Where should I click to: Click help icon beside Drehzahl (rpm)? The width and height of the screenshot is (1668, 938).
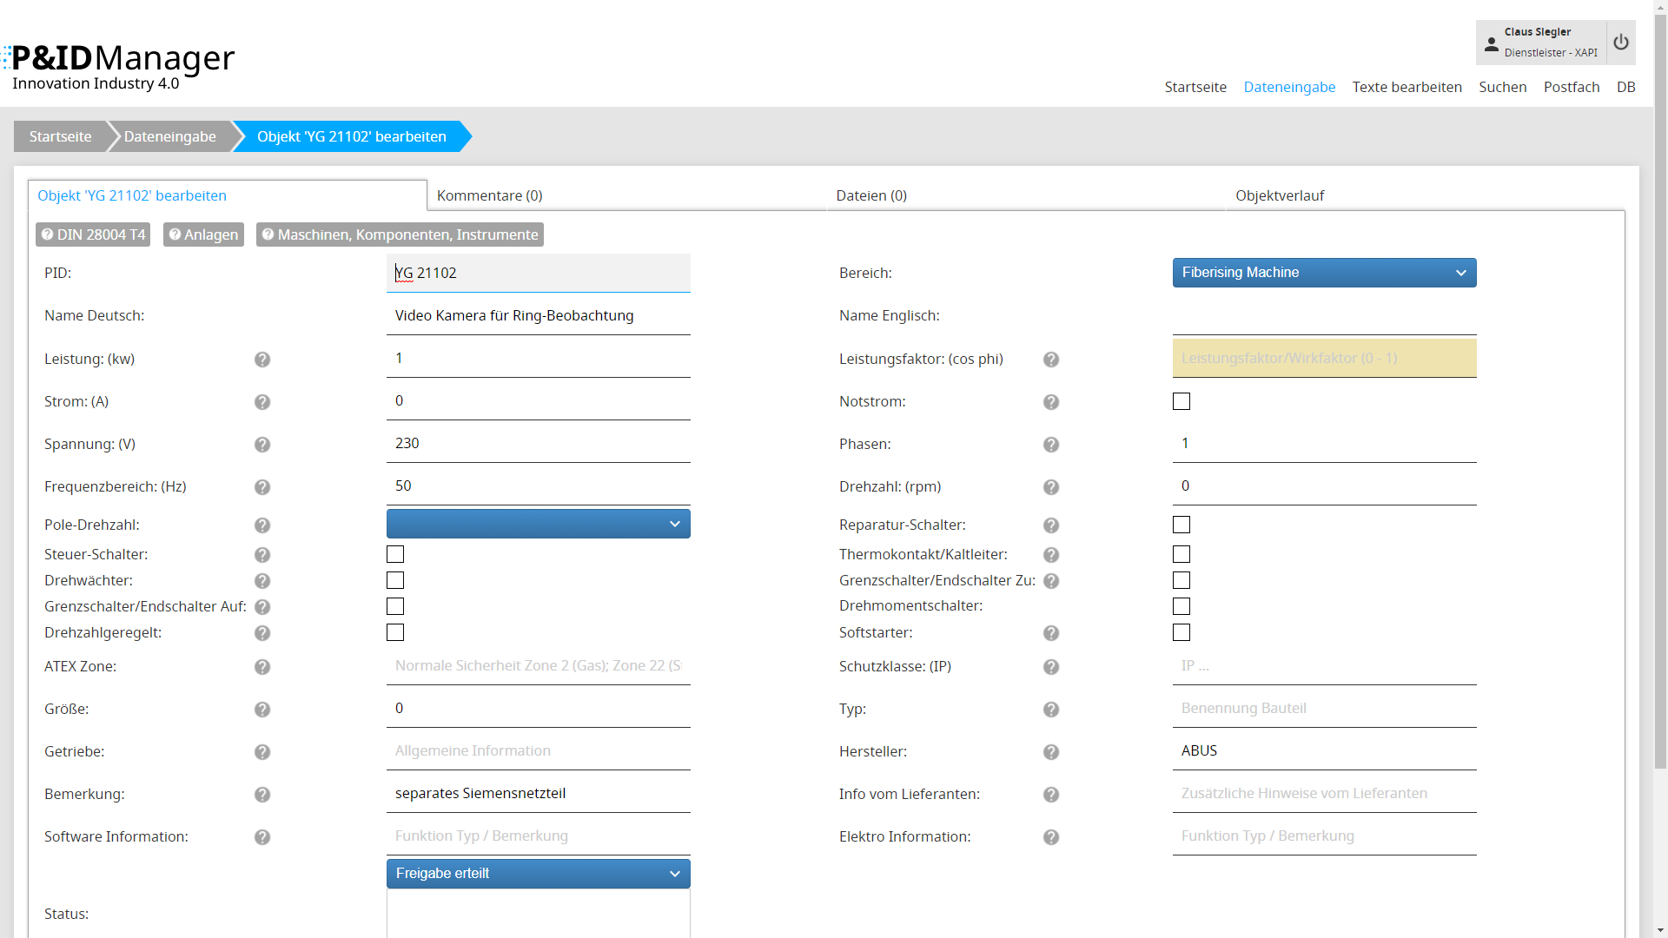(x=1051, y=487)
